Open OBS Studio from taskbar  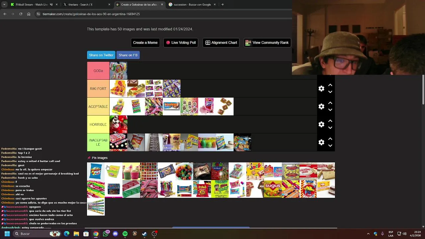tap(154, 234)
